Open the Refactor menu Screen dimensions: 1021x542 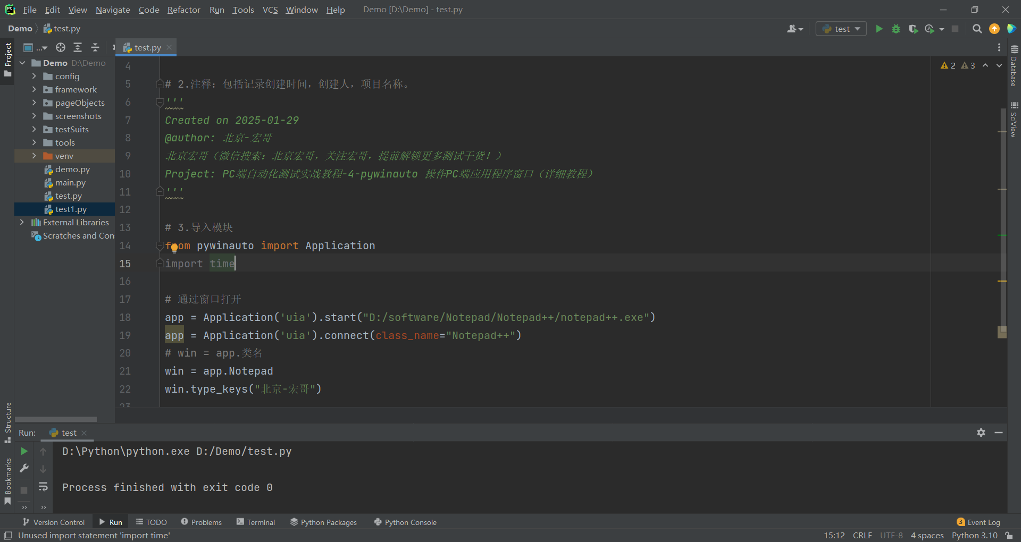pyautogui.click(x=183, y=10)
